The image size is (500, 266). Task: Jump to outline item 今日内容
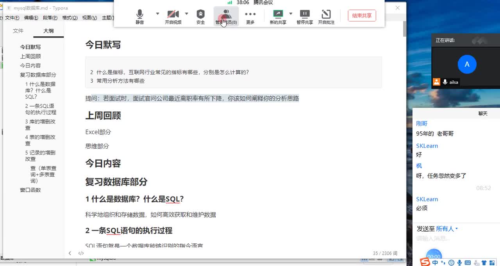click(x=30, y=66)
